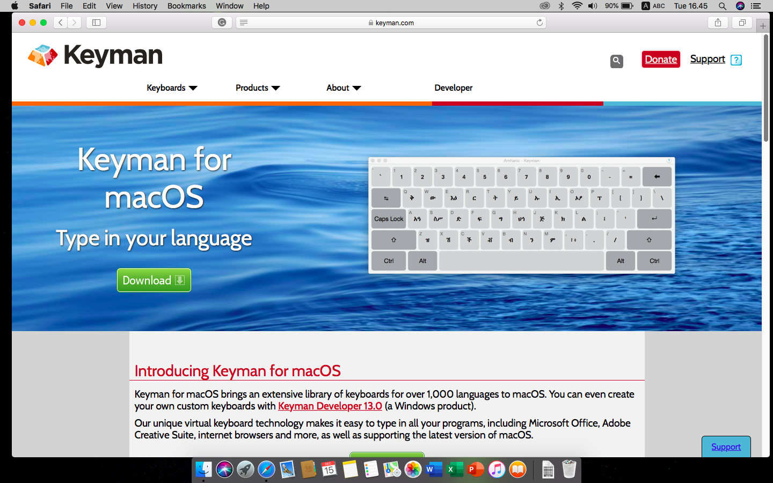The width and height of the screenshot is (773, 483).
Task: Open iBooks from the Dock
Action: (517, 470)
